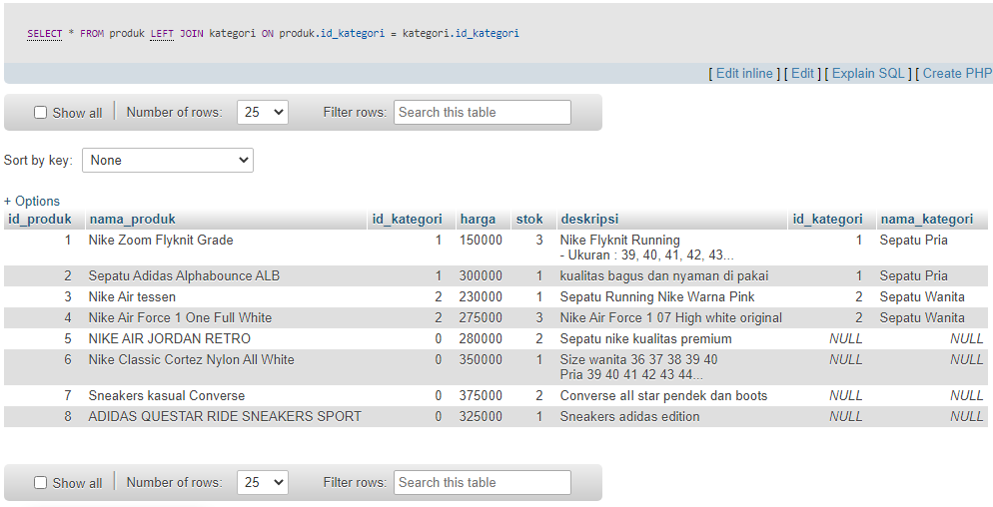
Task: Click Sepatu Wanita in Nike Air tessen row
Action: coord(922,296)
